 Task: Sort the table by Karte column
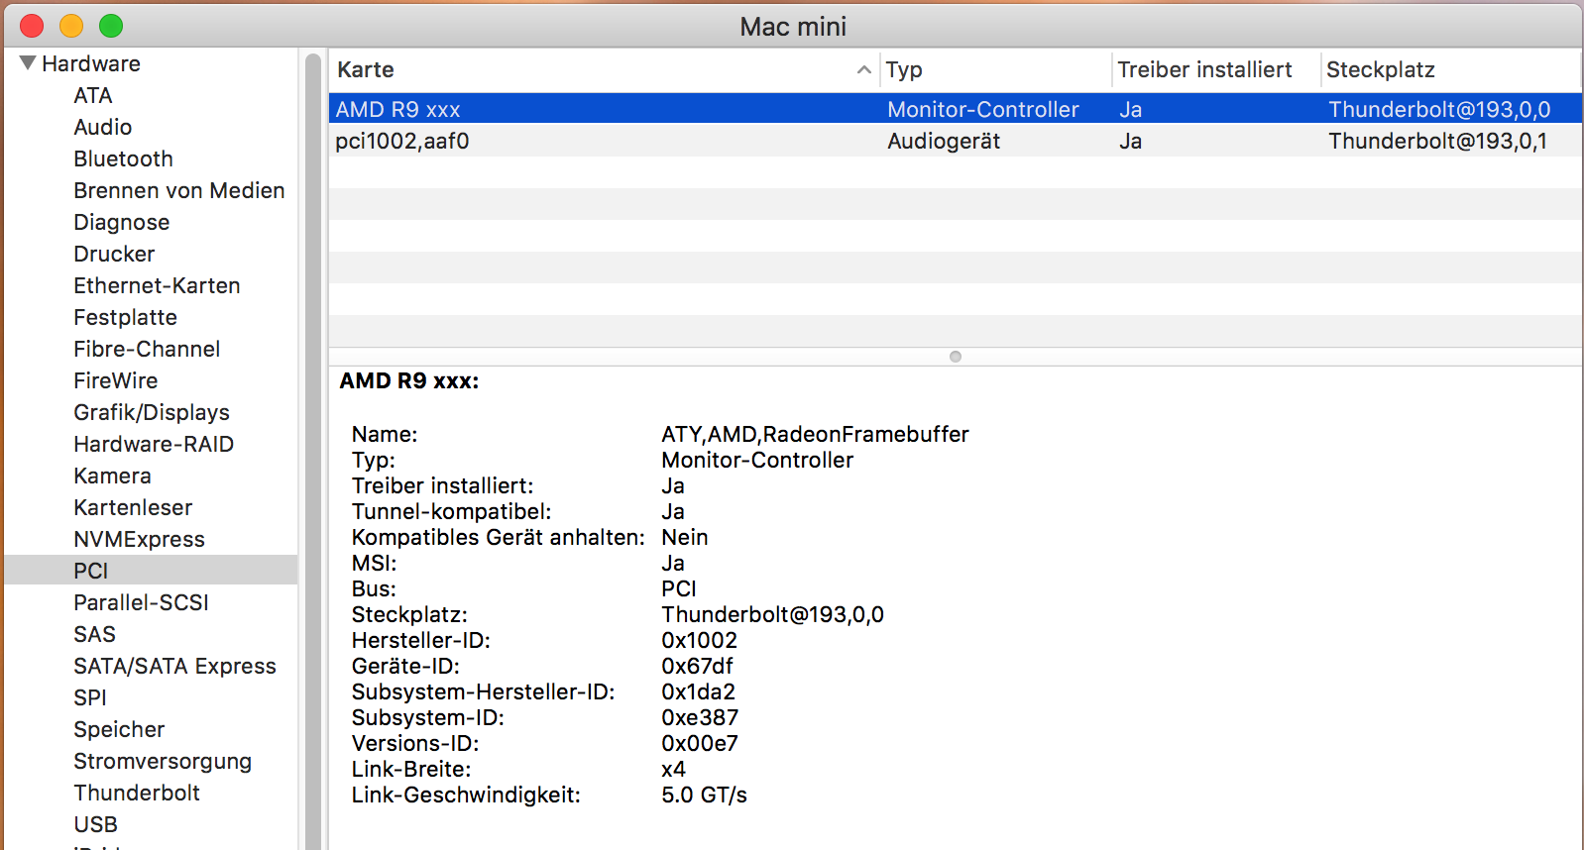tap(366, 69)
